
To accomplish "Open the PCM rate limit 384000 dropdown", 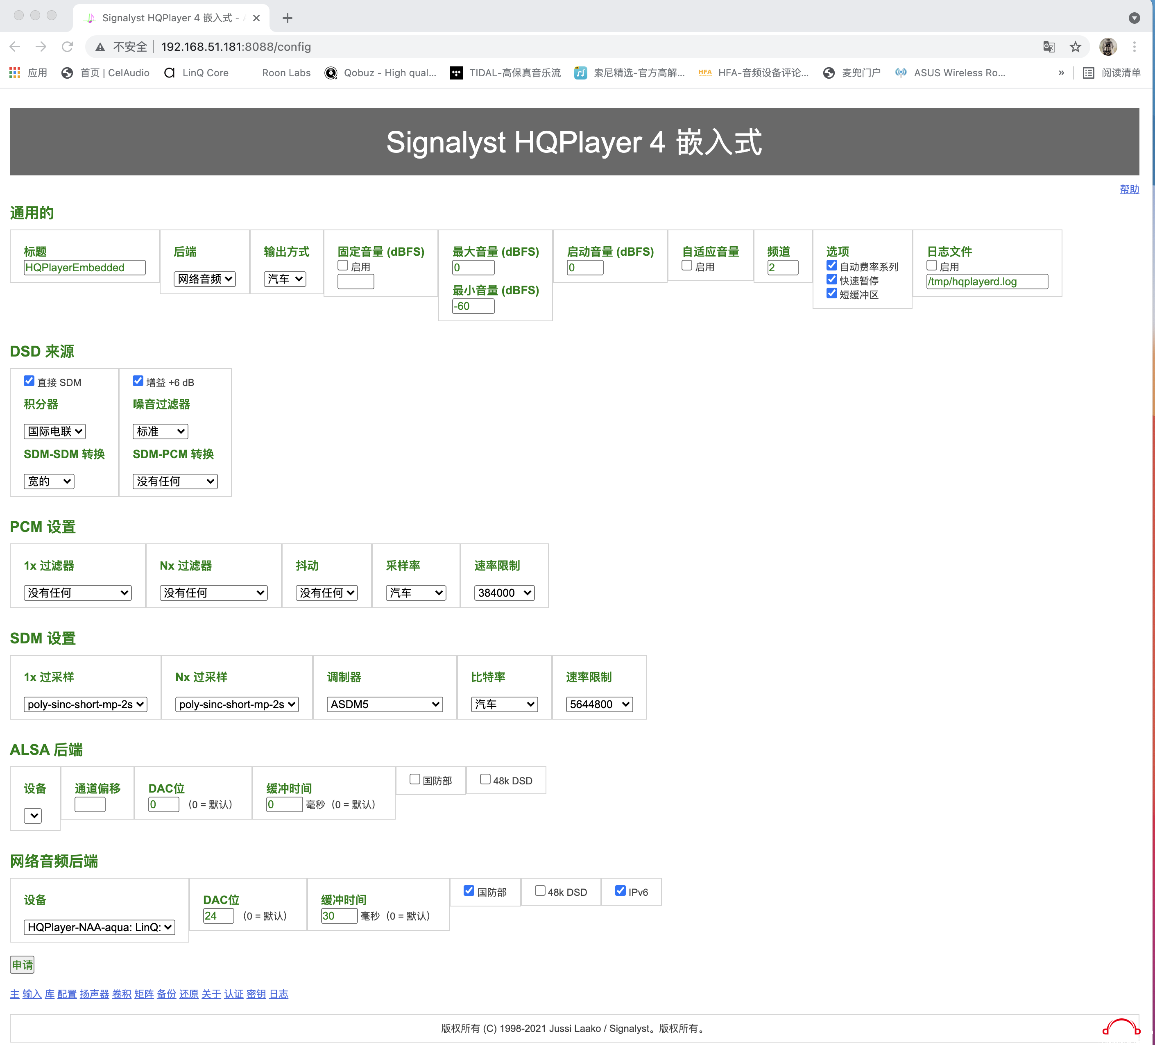I will point(504,593).
